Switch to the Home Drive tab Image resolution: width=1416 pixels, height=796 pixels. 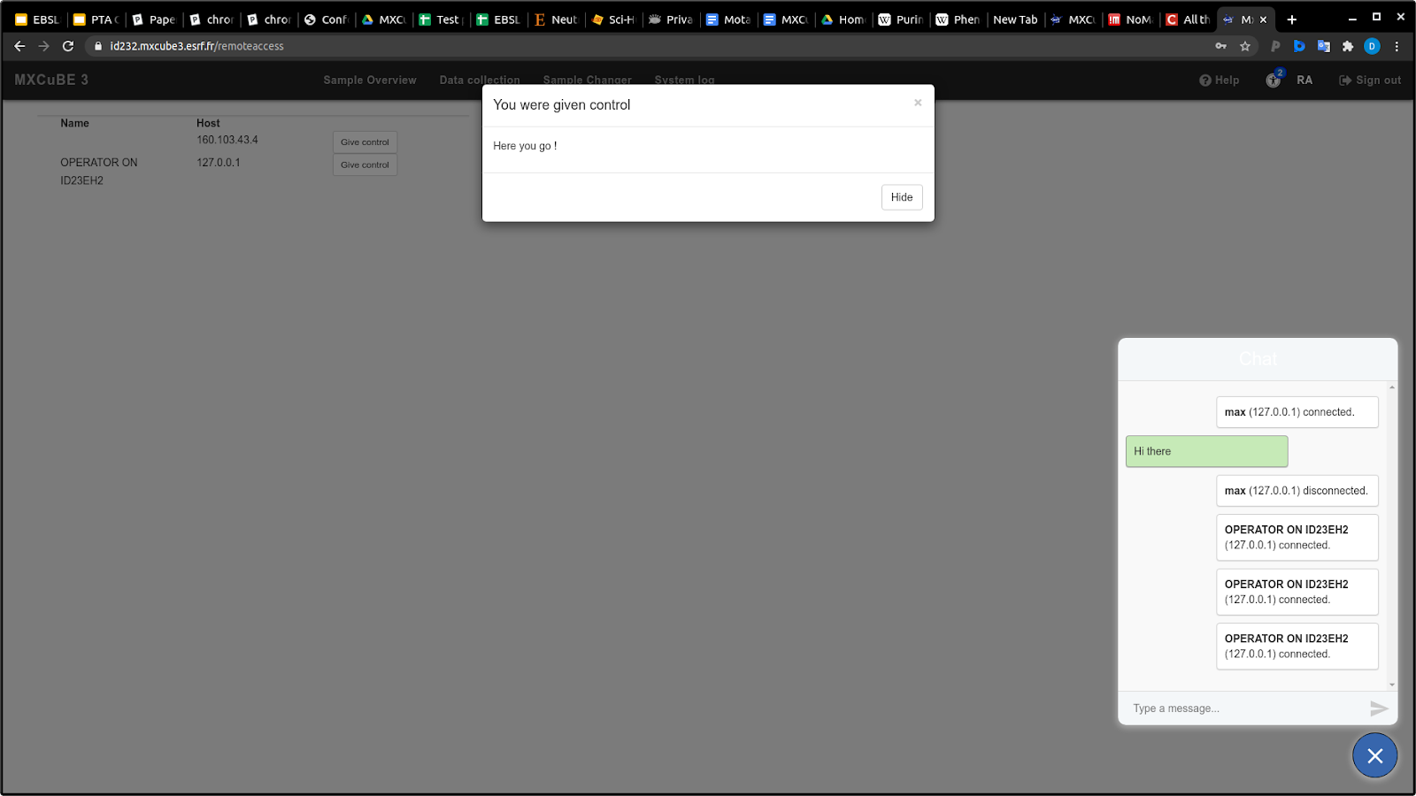click(x=843, y=19)
